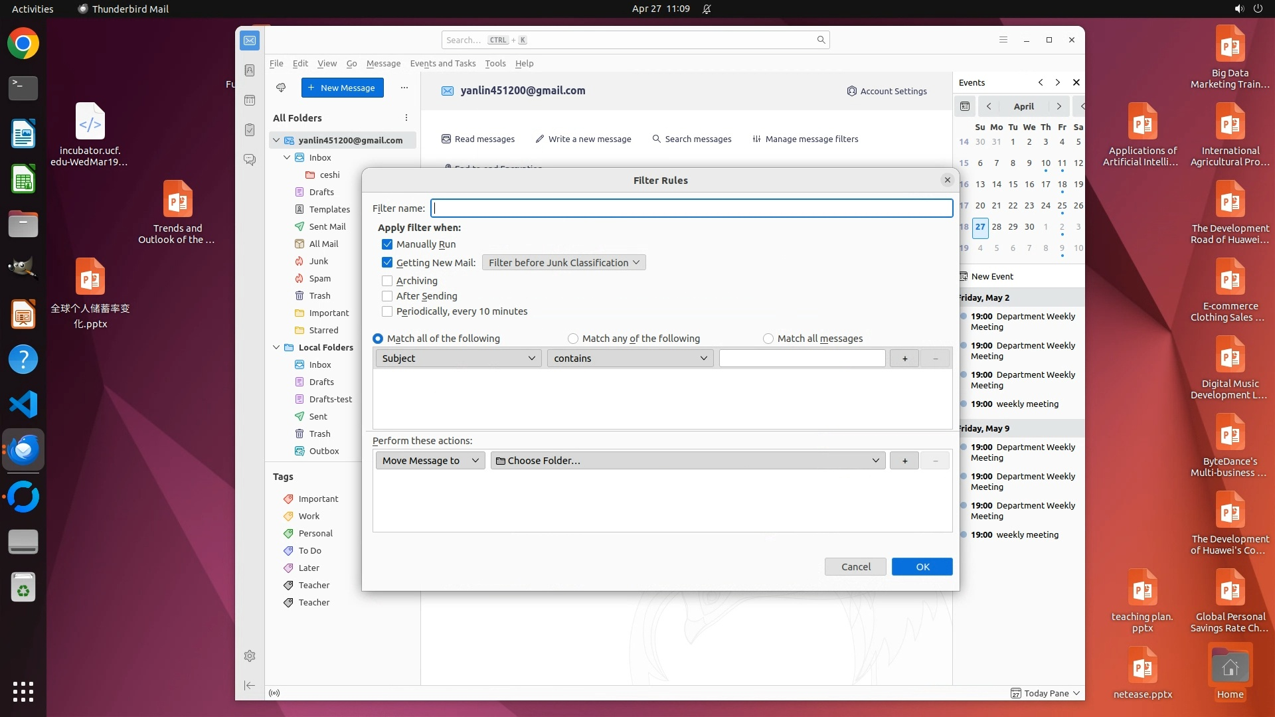Launch Visual Studio Code from dock
Image resolution: width=1275 pixels, height=717 pixels.
(23, 404)
